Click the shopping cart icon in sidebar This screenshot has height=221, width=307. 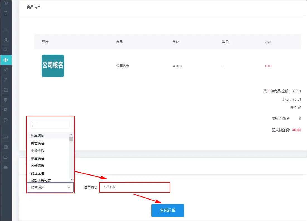point(6,3)
